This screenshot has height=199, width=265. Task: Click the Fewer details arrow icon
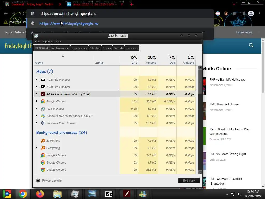(38, 181)
